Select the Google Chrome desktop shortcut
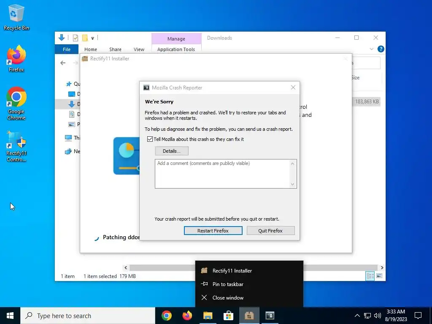 [x=16, y=104]
